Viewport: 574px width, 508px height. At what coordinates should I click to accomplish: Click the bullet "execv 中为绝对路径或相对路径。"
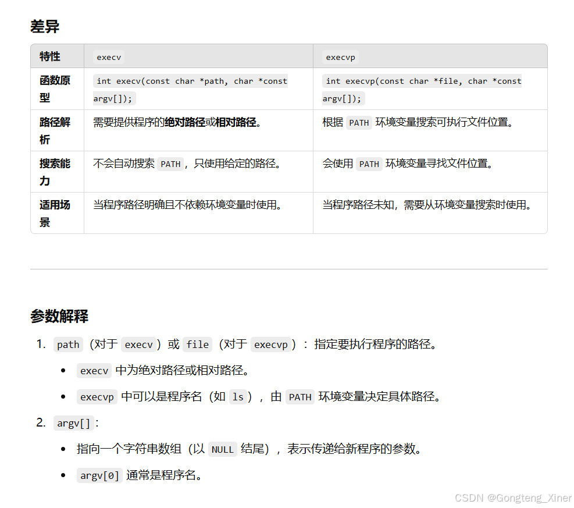point(164,371)
